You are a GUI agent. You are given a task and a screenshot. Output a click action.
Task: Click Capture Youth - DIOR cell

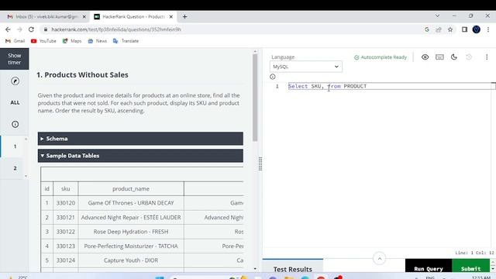pyautogui.click(x=131, y=260)
